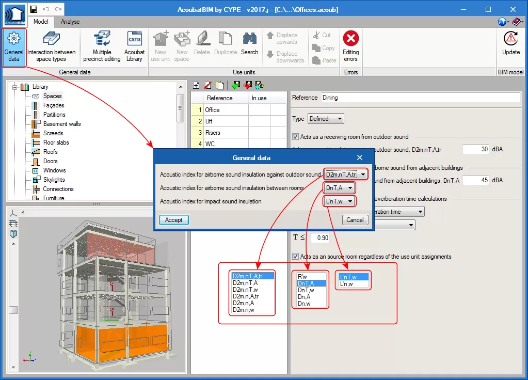This screenshot has width=528, height=380.
Task: Open between-rooms index dropdown DnT,A
Action: tap(340, 187)
